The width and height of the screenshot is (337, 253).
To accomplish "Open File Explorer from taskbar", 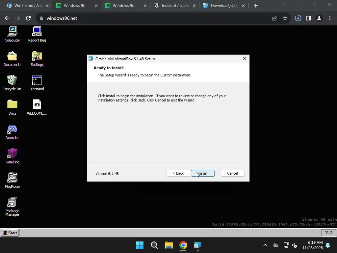I will point(169,245).
